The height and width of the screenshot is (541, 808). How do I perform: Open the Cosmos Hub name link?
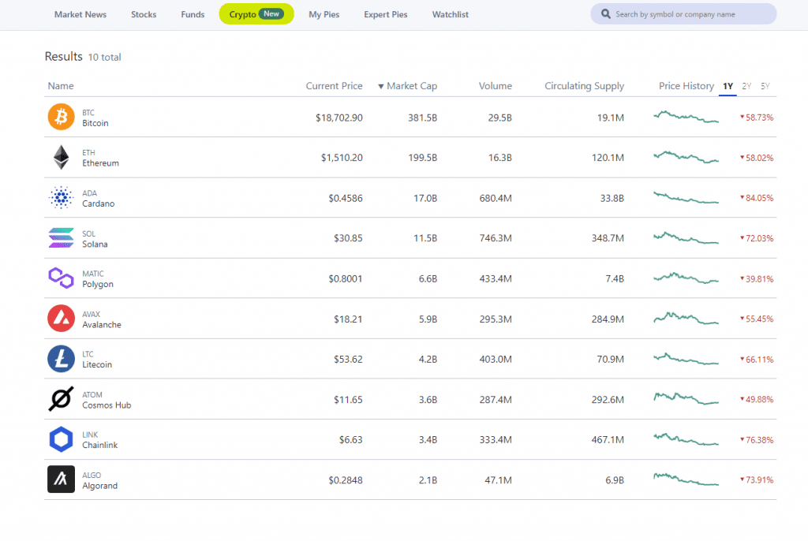coord(107,405)
